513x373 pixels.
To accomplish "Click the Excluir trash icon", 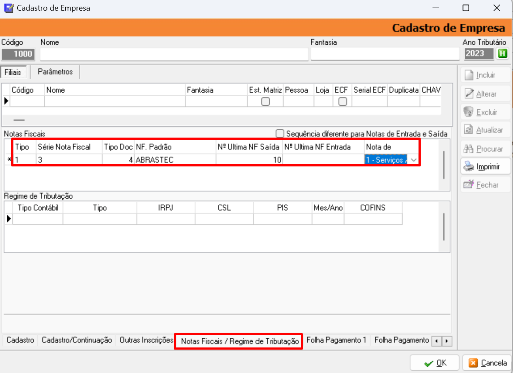I will tap(469, 112).
